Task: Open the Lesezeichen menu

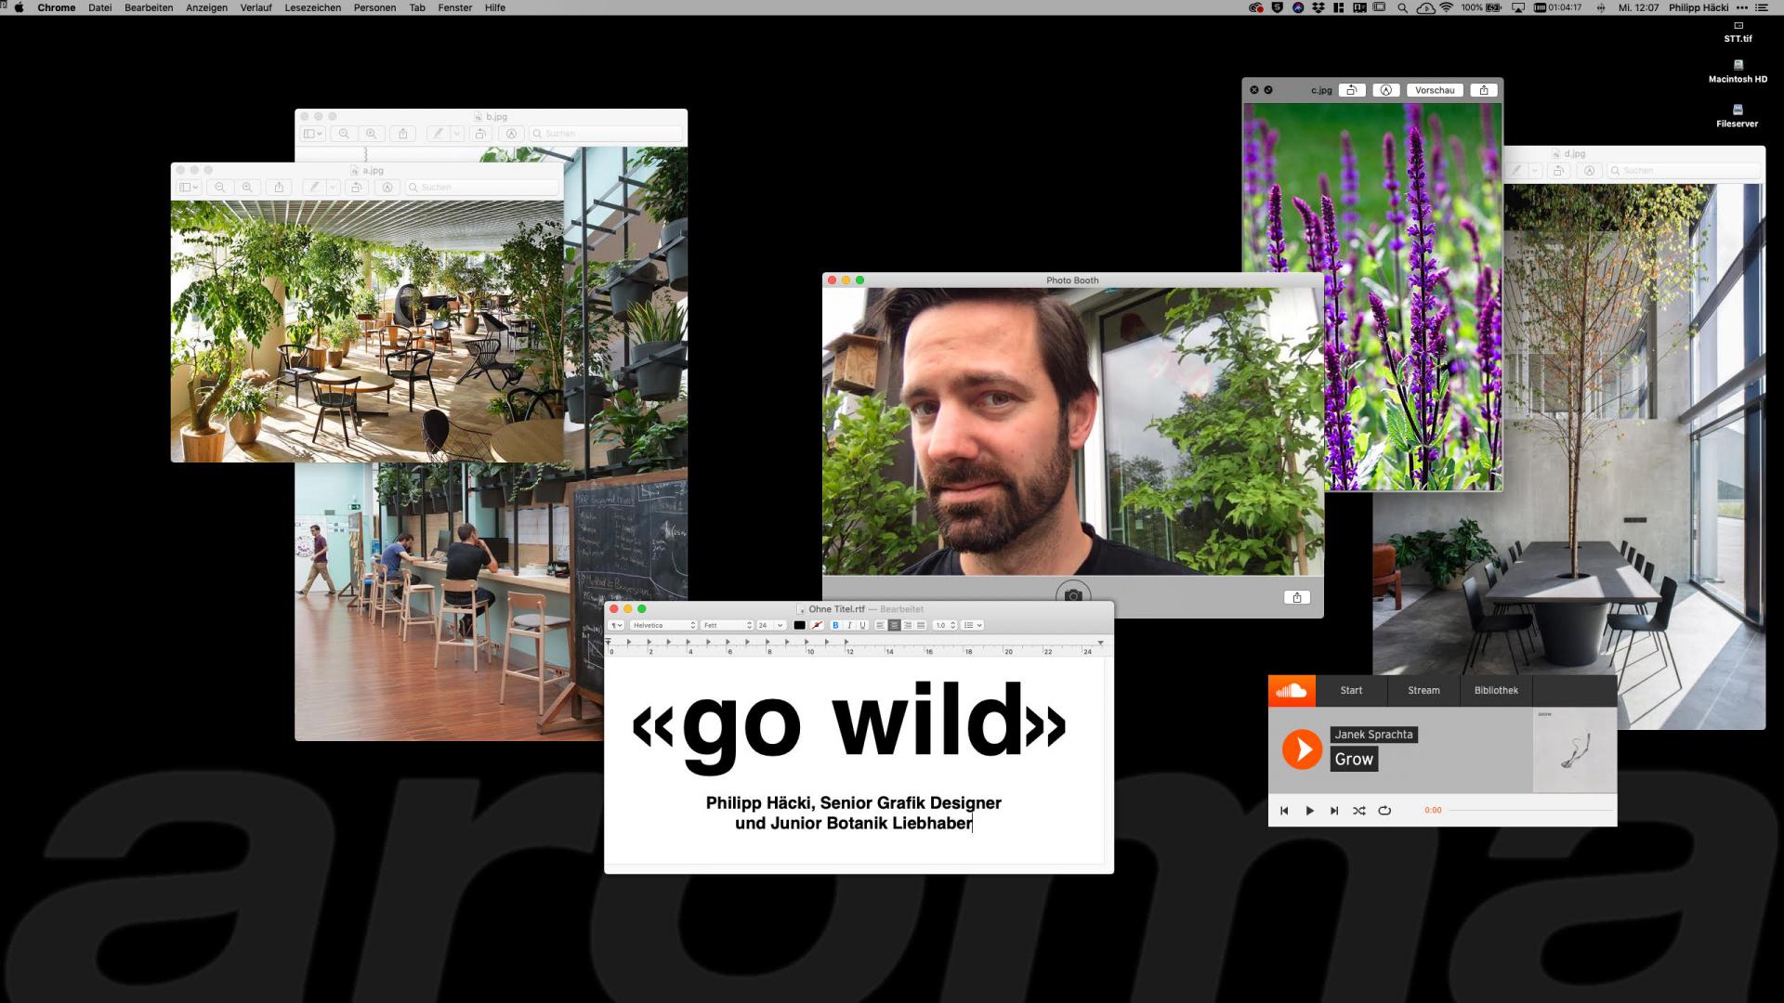Action: pos(312,7)
